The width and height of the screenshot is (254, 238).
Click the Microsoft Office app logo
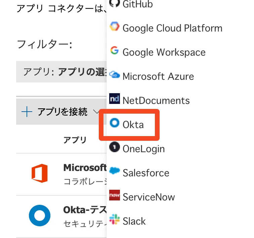point(39,174)
